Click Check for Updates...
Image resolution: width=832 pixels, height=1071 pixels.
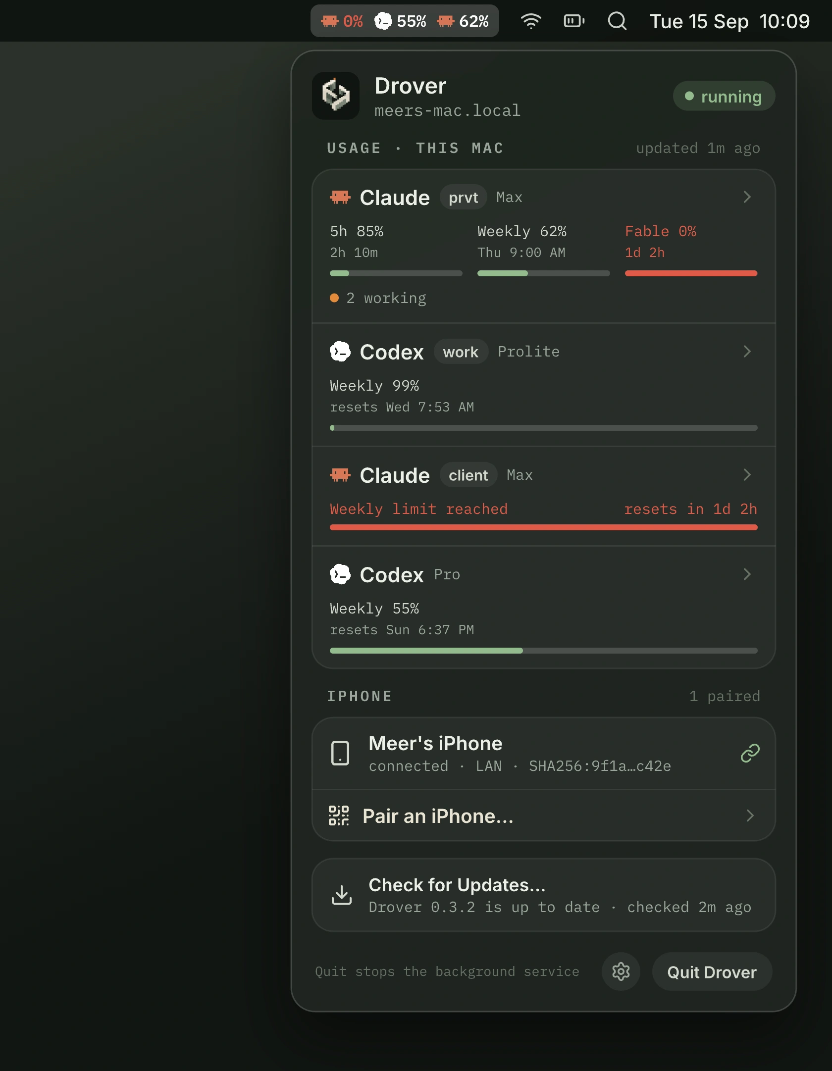coord(543,895)
